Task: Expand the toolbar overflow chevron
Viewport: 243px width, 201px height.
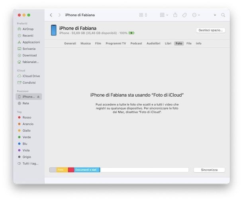Action: click(215, 15)
